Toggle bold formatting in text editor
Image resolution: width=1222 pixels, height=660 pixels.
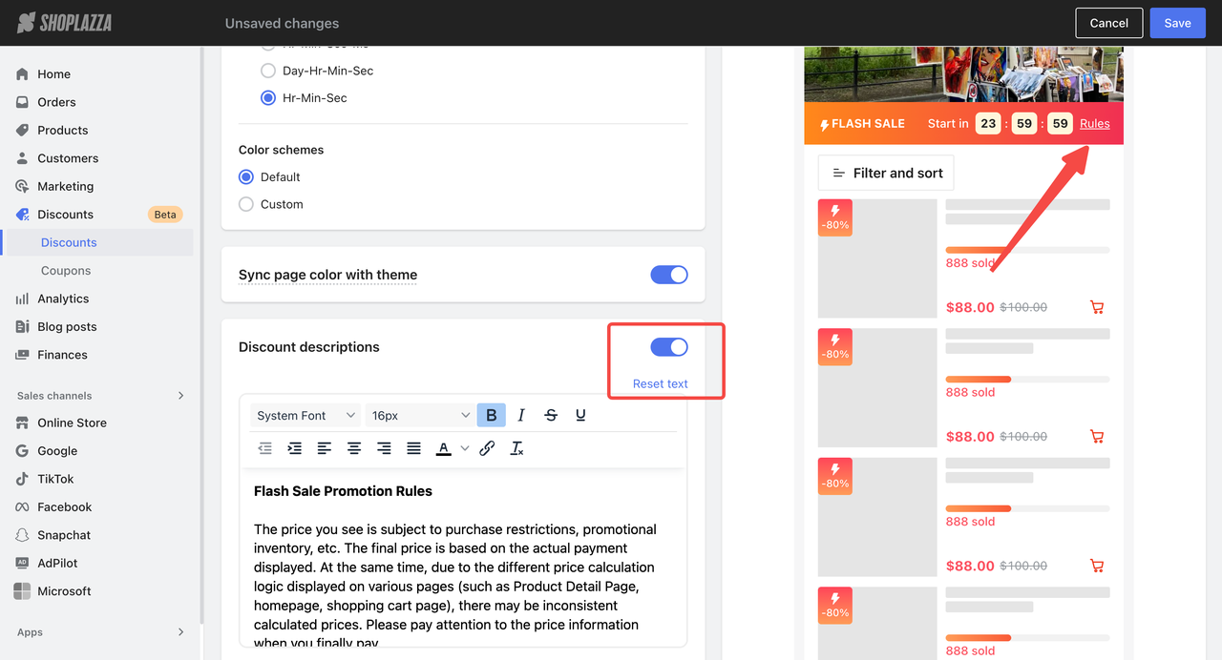pyautogui.click(x=491, y=415)
